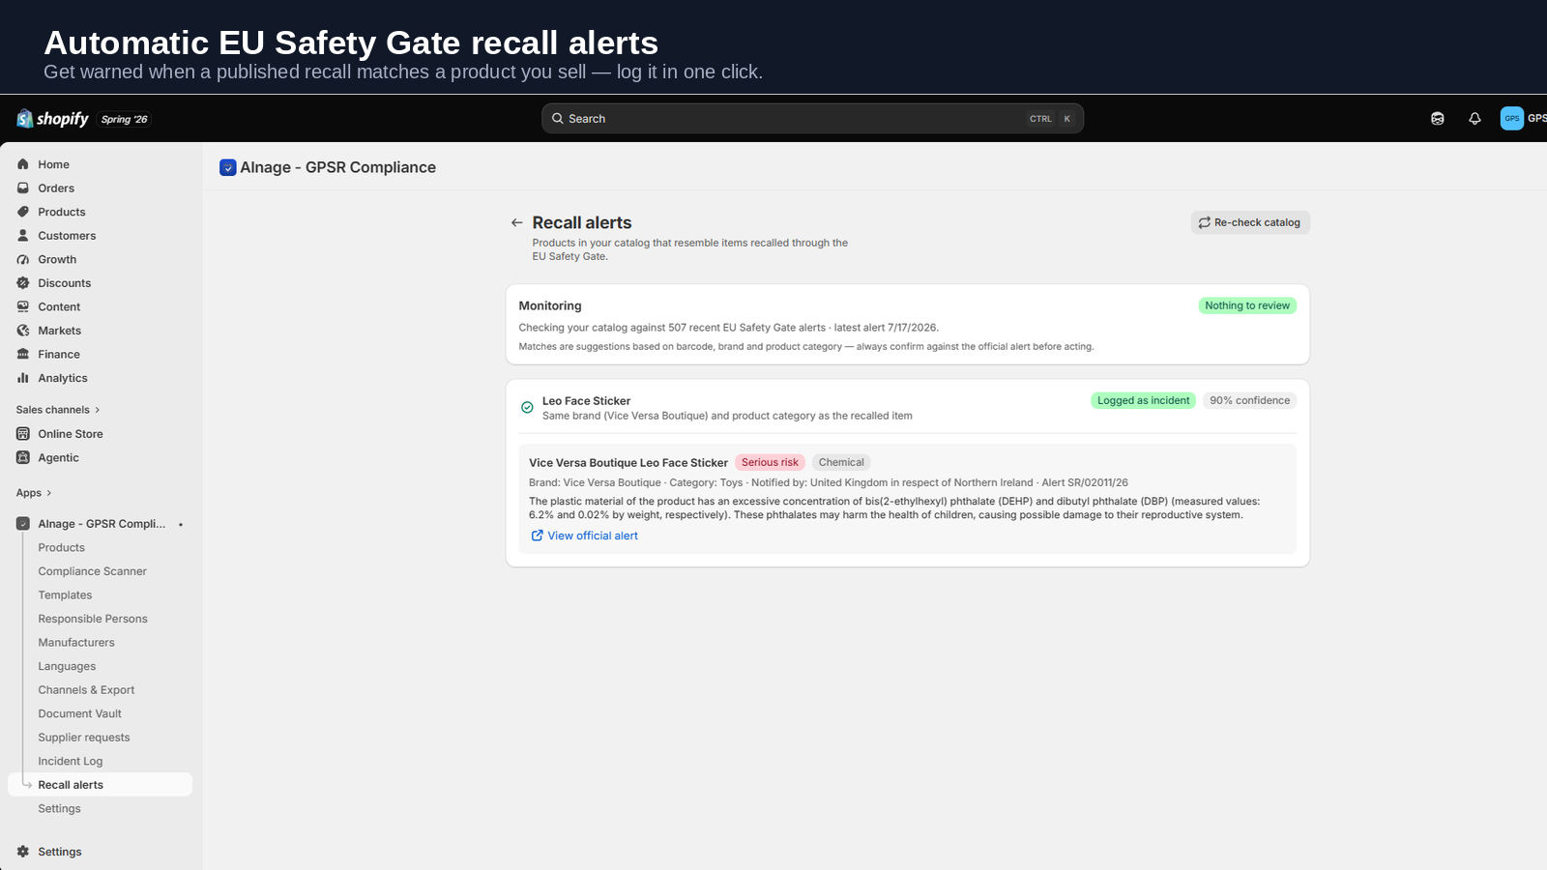Click the Analytics chart icon
The height and width of the screenshot is (870, 1547).
pos(23,378)
